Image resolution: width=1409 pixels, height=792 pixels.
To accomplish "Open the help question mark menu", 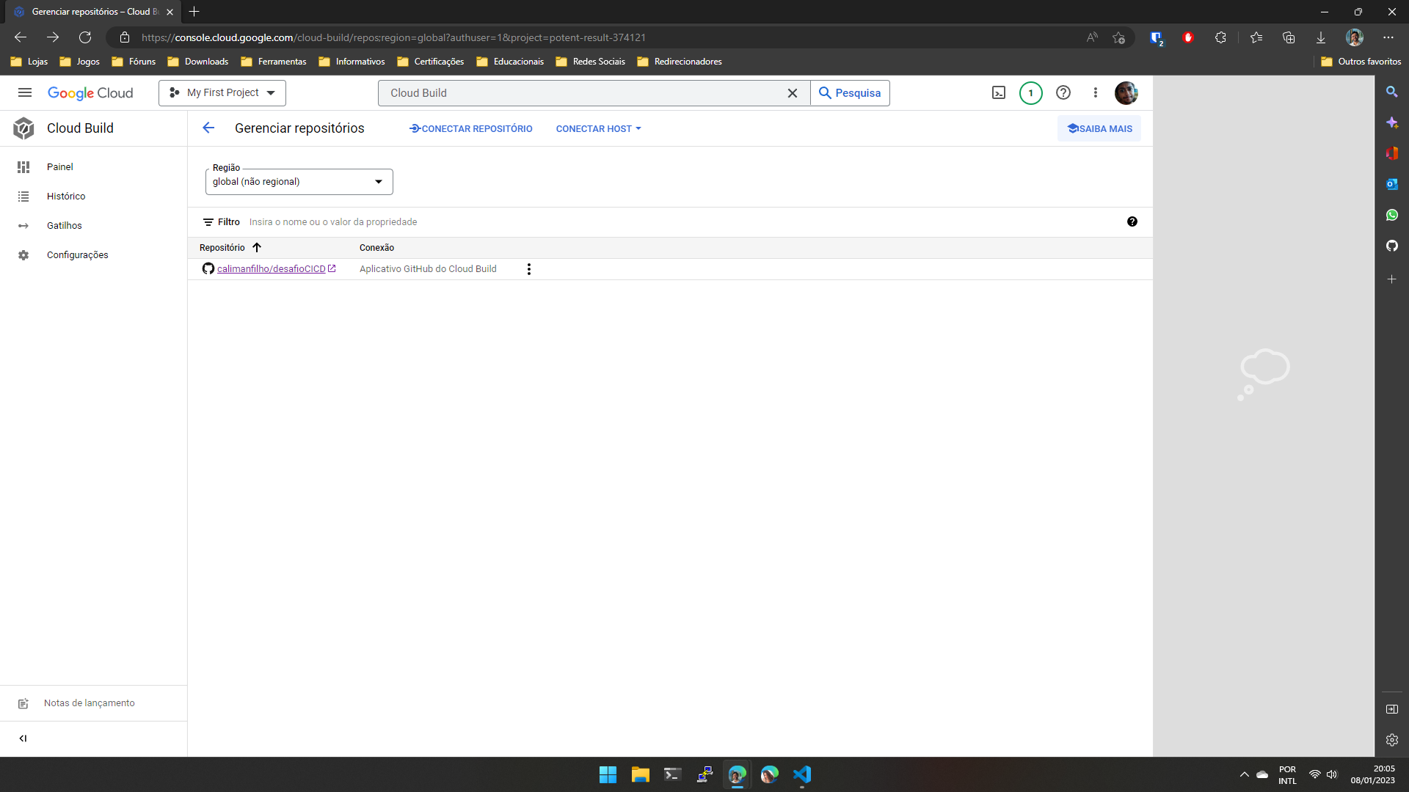I will click(x=1063, y=93).
